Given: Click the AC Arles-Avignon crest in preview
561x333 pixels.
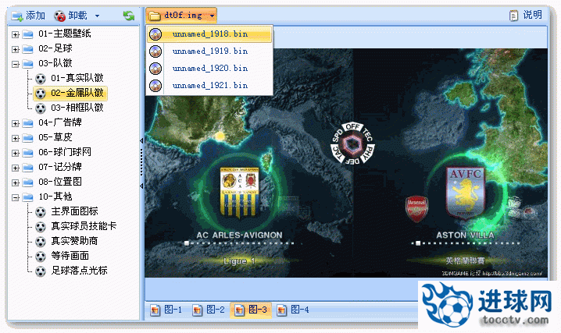Looking at the screenshot, I should [x=240, y=193].
